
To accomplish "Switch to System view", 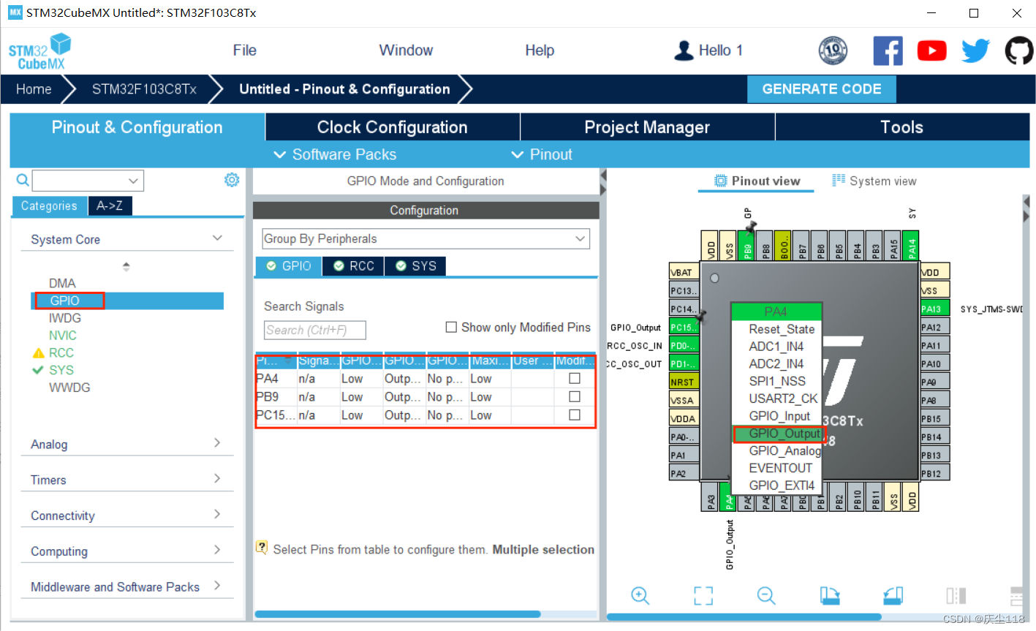I will (874, 181).
